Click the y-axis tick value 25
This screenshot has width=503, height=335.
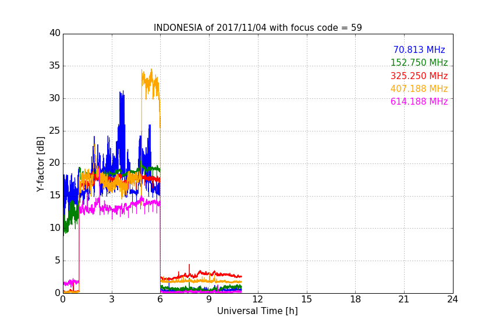[55, 131]
